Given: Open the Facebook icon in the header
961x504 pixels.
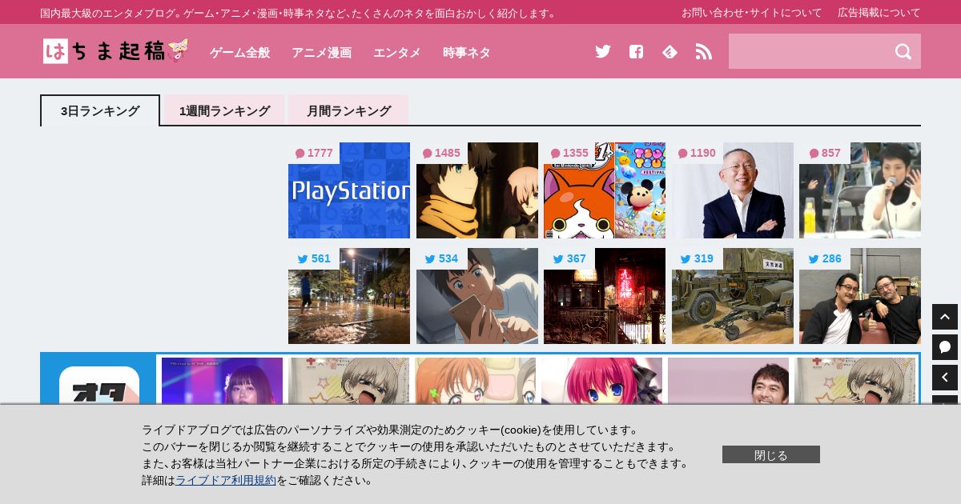Looking at the screenshot, I should pyautogui.click(x=636, y=51).
